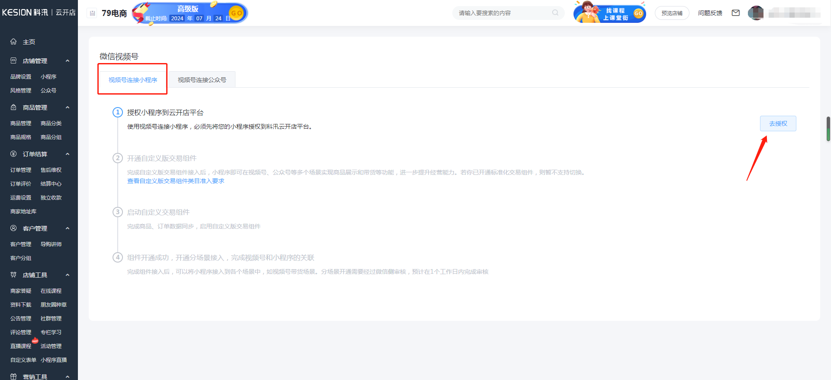Collapse the 店铺管理 section chevron
The width and height of the screenshot is (831, 380).
pos(68,61)
